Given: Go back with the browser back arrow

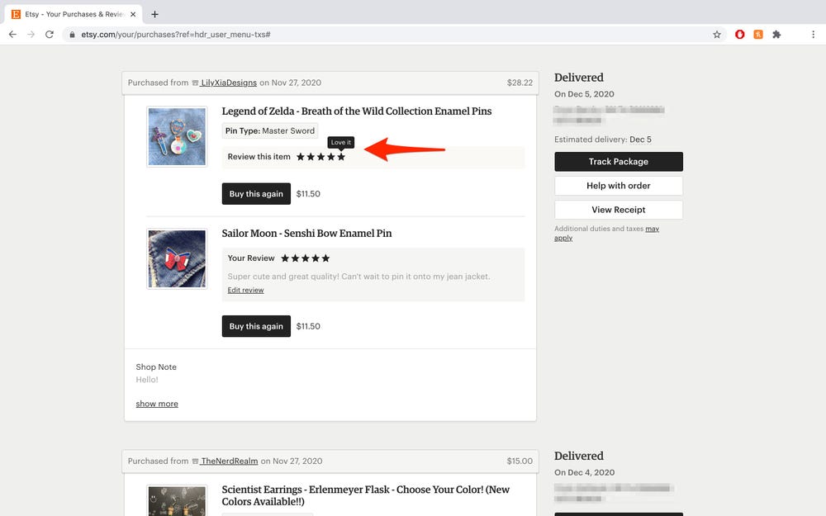Looking at the screenshot, I should pos(12,34).
